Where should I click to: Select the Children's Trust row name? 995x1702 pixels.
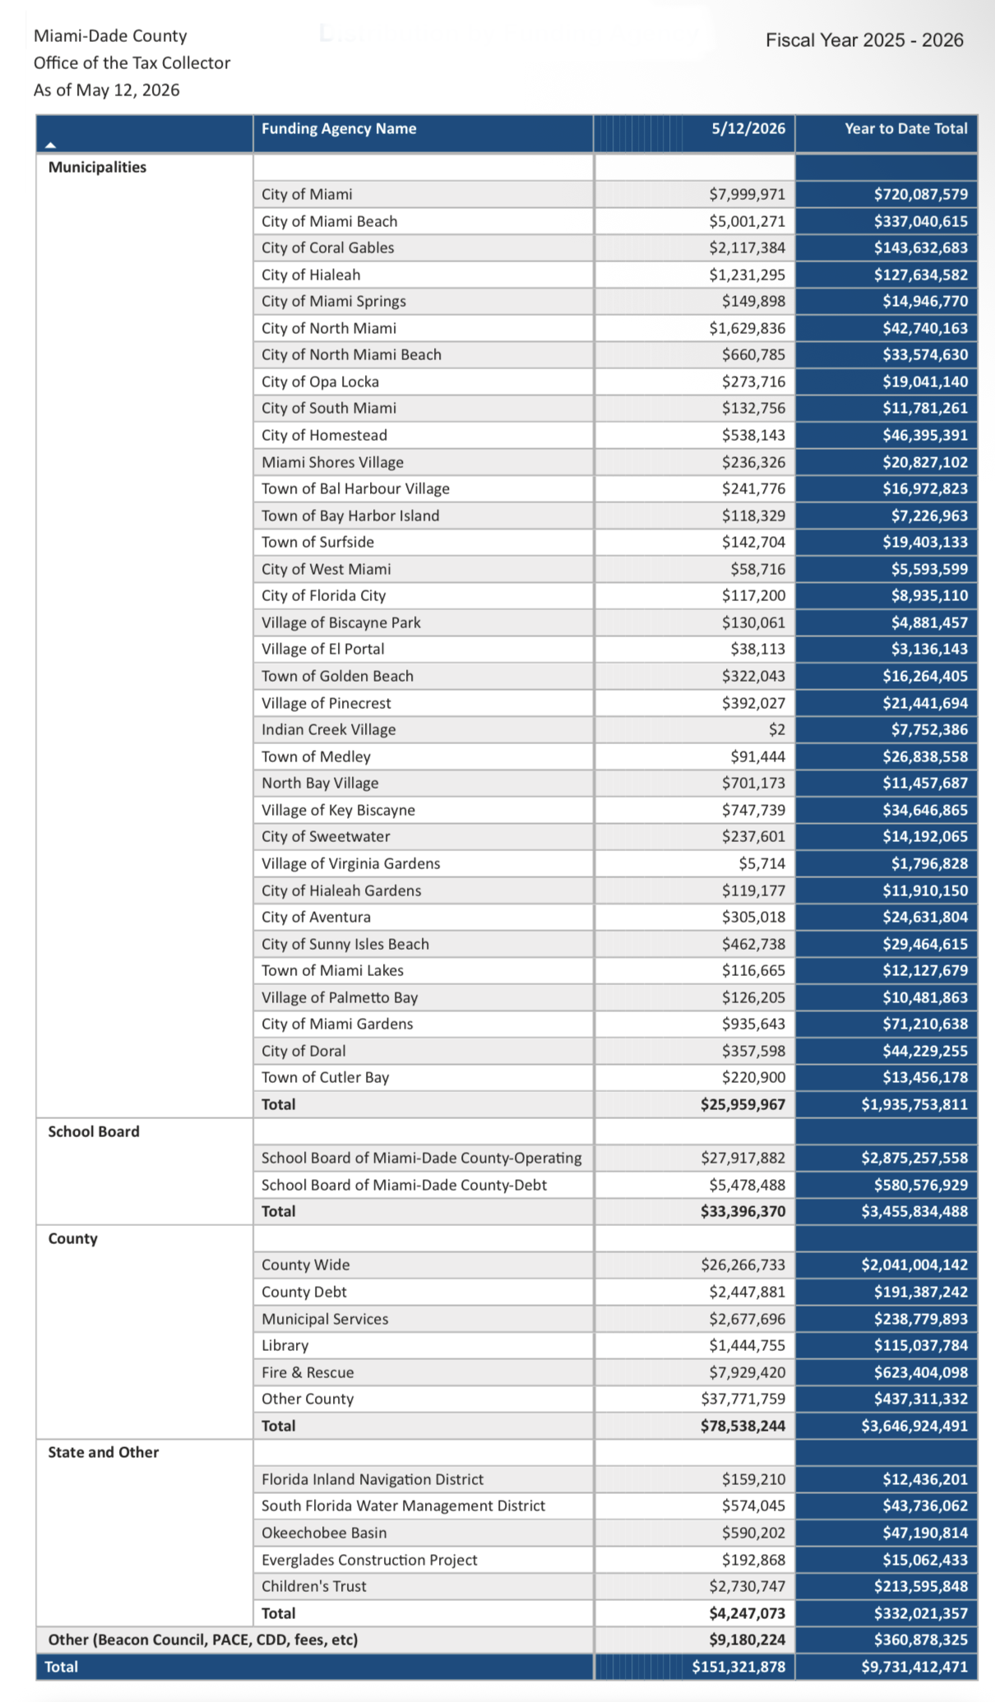pyautogui.click(x=314, y=1586)
